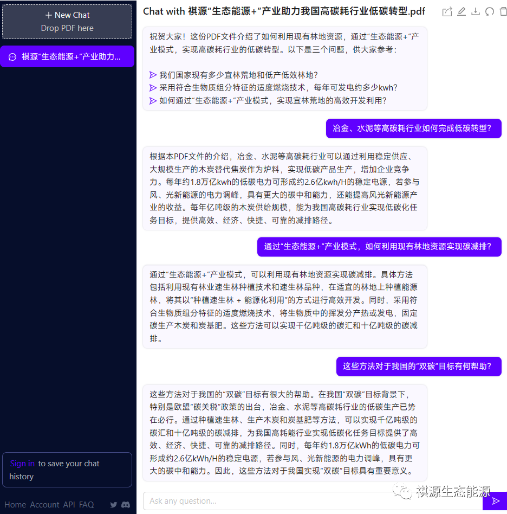Click "to save your chat history" text
The width and height of the screenshot is (507, 514).
54,470
